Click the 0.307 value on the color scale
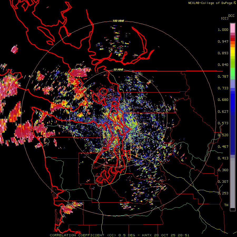237x237 pixels. (223, 181)
